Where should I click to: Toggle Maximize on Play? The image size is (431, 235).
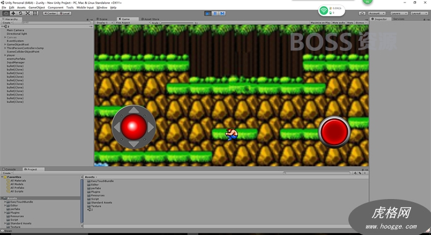coord(320,22)
